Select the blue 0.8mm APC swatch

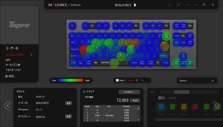click(161, 107)
